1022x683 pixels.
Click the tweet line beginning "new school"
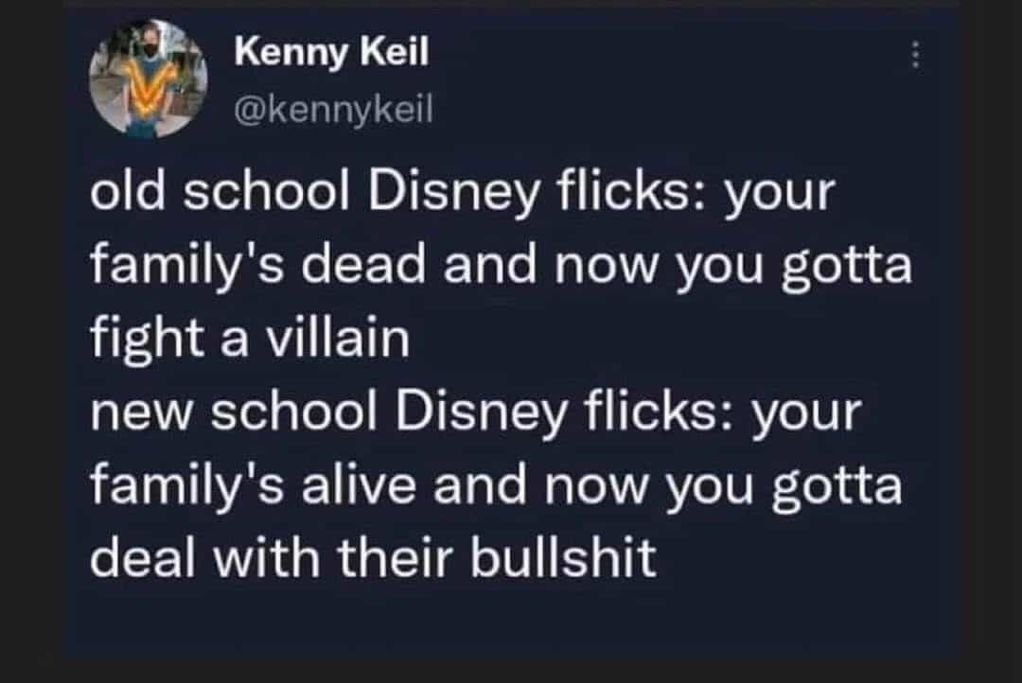(475, 413)
